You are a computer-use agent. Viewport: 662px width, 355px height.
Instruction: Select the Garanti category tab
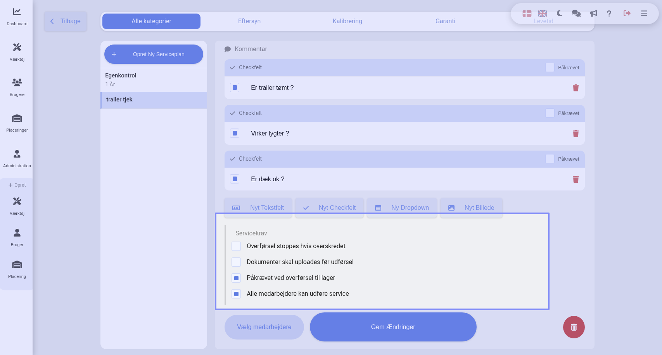click(445, 21)
